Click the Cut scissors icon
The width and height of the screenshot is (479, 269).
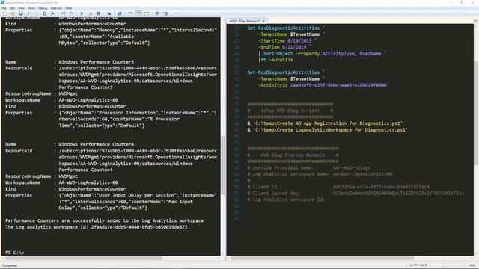[x=28, y=13]
